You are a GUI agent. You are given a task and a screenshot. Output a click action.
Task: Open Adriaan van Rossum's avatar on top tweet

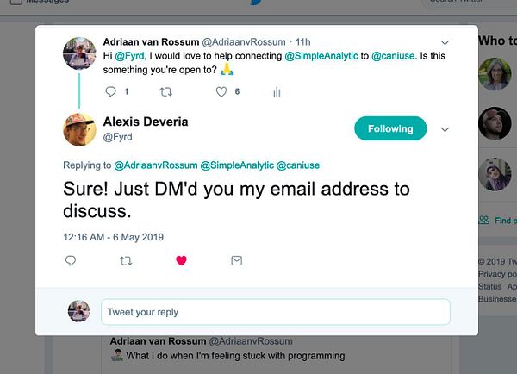point(79,53)
